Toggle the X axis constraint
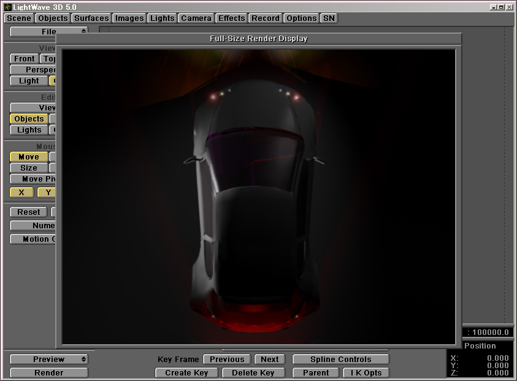The width and height of the screenshot is (517, 381). (x=22, y=193)
